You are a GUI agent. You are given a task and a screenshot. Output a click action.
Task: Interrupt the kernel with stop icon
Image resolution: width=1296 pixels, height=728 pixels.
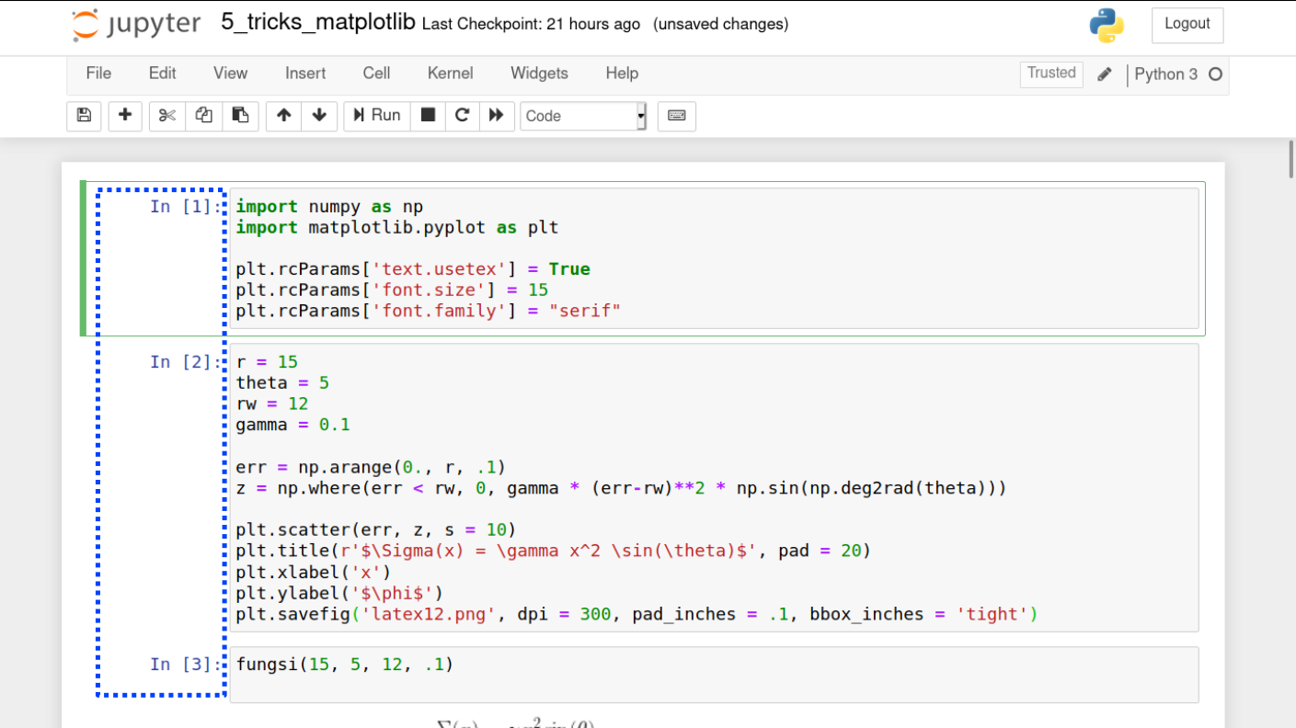coord(428,116)
